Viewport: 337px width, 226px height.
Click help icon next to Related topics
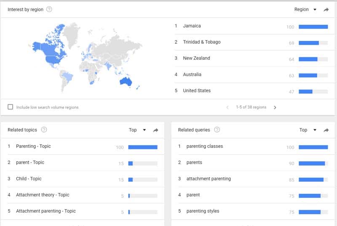44,130
